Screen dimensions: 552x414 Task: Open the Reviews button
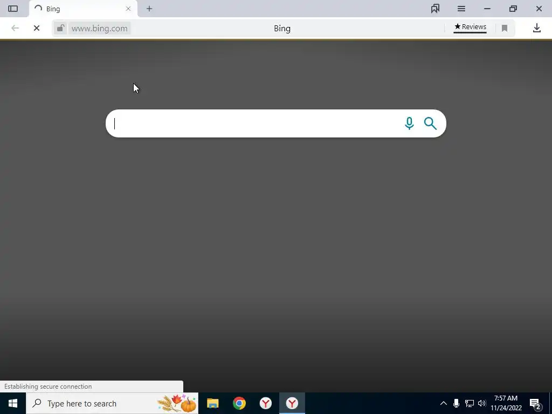tap(470, 27)
